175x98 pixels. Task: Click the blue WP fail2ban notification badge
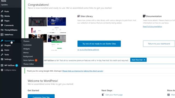click(x=17, y=65)
